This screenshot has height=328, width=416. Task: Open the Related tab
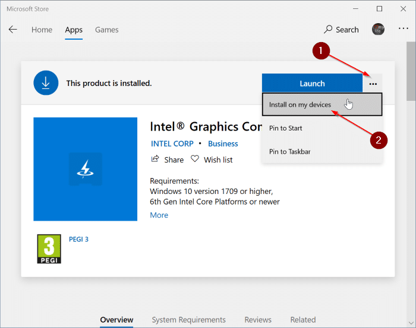point(303,320)
